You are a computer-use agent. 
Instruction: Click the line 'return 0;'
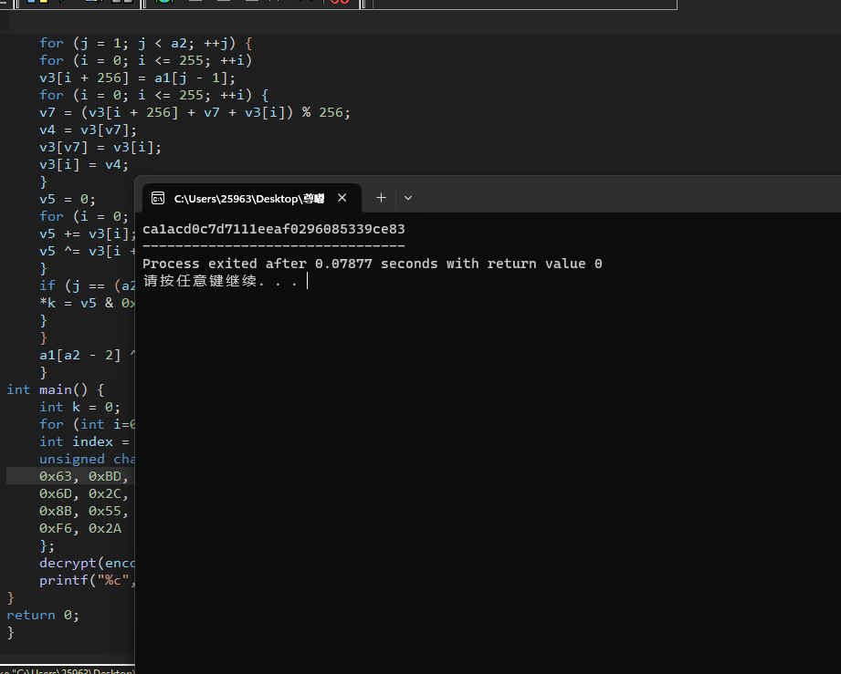point(43,615)
